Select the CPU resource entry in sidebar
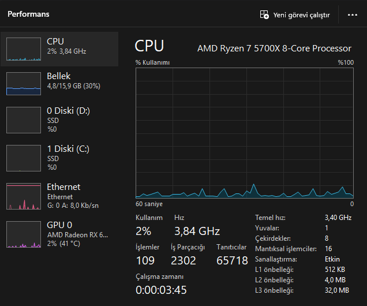The width and height of the screenshot is (367, 306). tap(59, 49)
